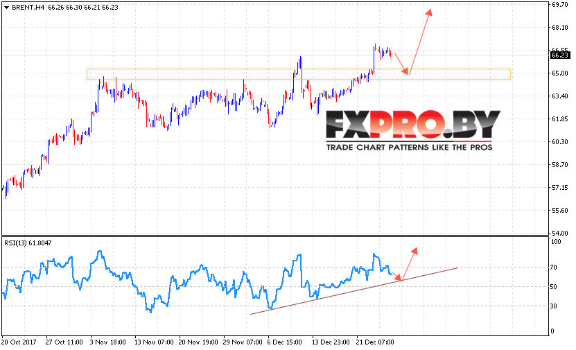Screen dimensions: 576x350
Task: Click the 55.60 price scale label
Action: click(x=560, y=211)
